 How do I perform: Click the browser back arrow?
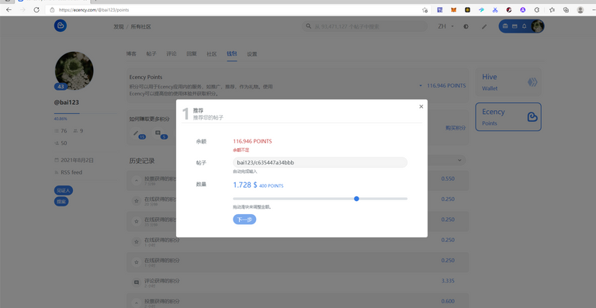pyautogui.click(x=9, y=10)
